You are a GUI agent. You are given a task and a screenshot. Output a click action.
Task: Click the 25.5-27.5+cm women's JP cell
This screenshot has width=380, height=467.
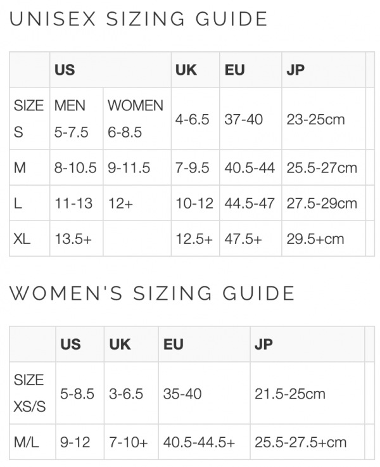301,442
